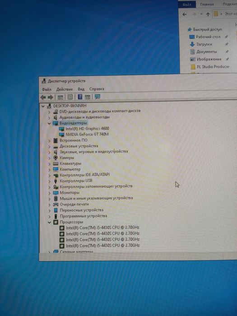Expand the Компьютер category arrow
Viewport: 237px width, 316px height.
click(x=49, y=170)
